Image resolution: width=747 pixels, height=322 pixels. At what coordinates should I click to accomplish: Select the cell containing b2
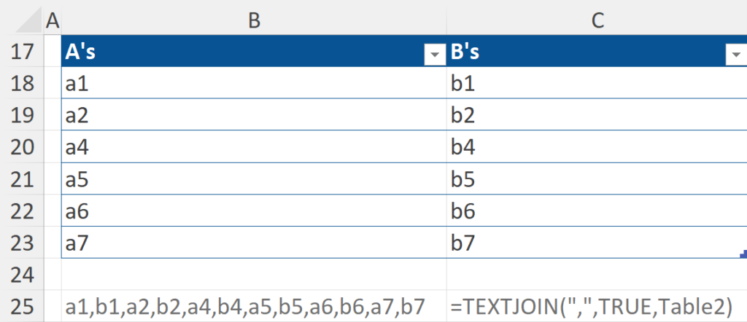[597, 116]
